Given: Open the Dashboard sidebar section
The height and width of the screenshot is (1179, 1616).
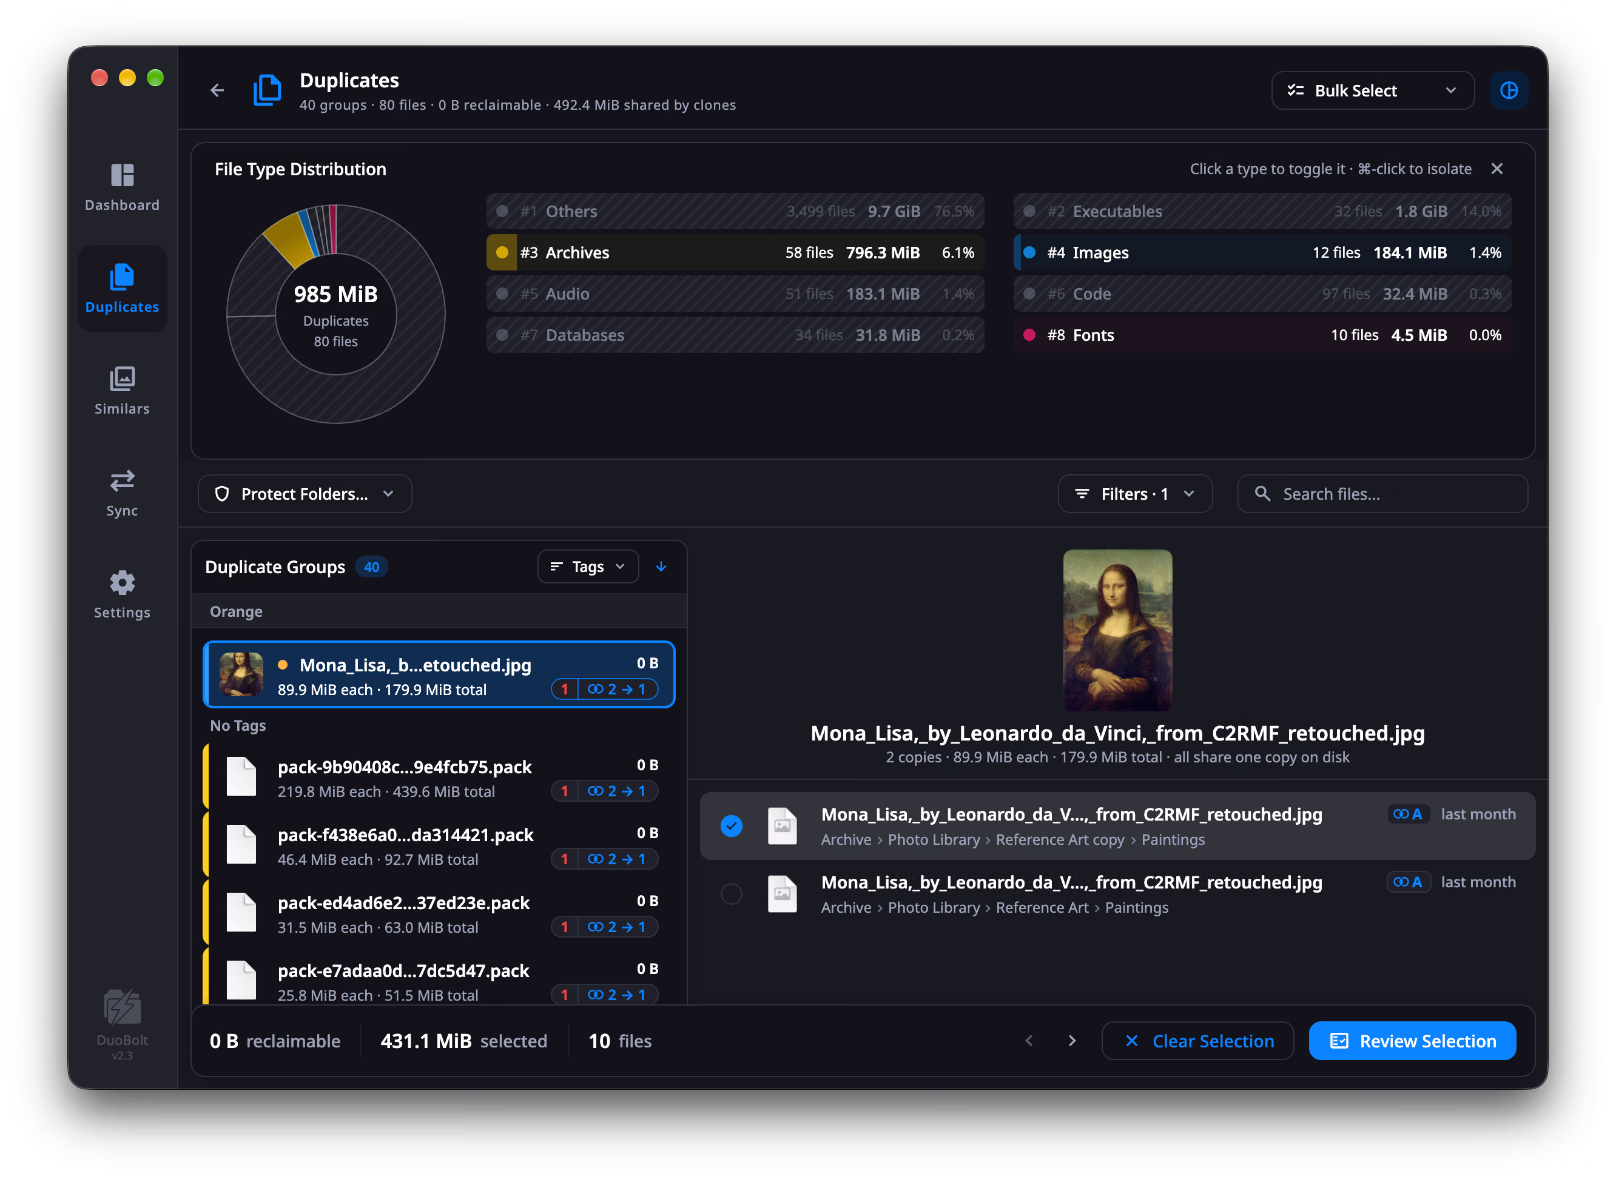Looking at the screenshot, I should (122, 187).
